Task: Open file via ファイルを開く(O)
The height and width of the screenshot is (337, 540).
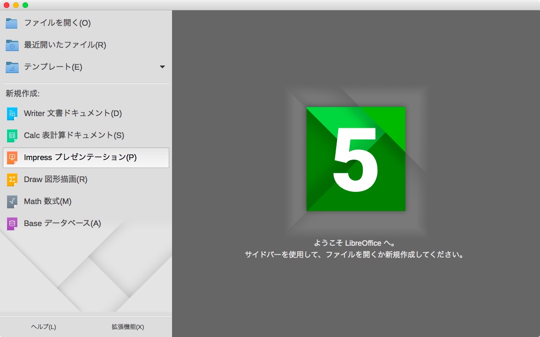Action: pos(57,23)
